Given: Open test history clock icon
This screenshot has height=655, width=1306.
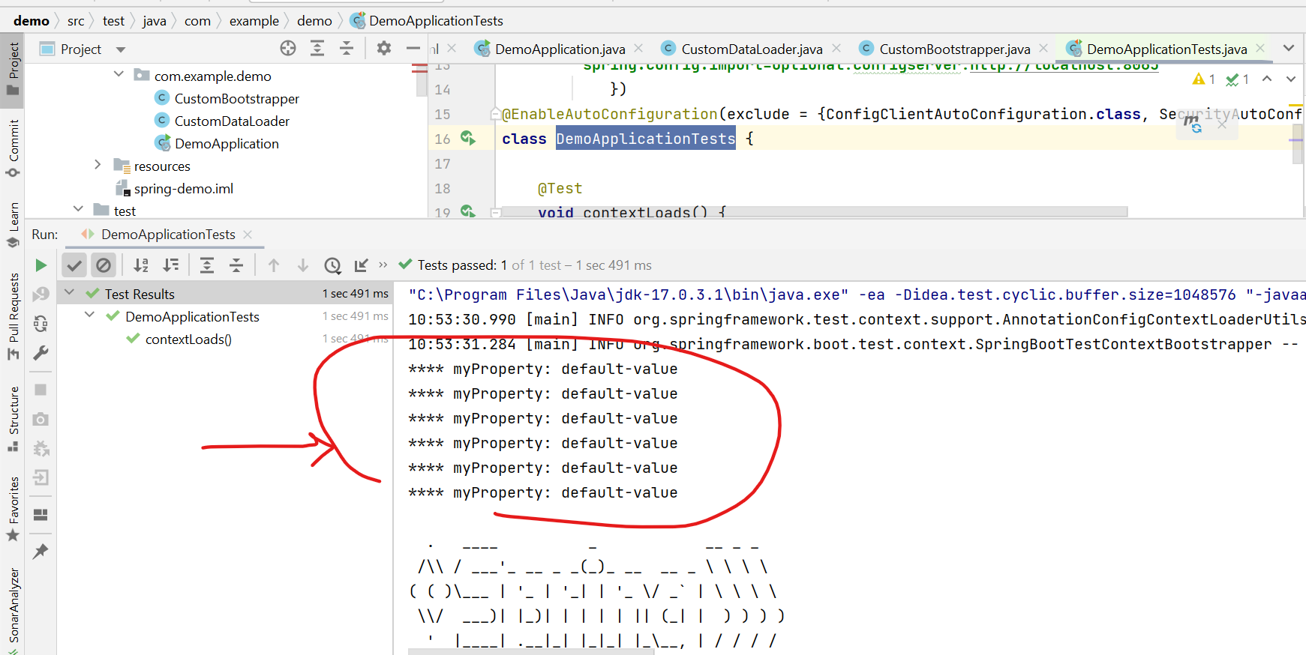Looking at the screenshot, I should [332, 265].
